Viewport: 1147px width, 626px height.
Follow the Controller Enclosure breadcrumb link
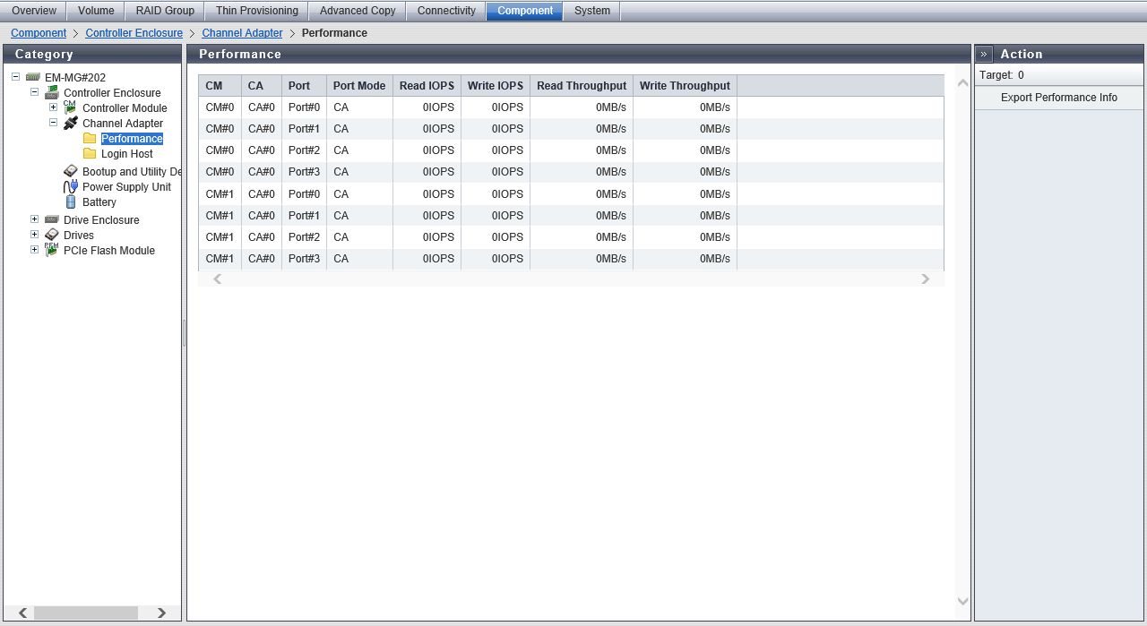[x=134, y=33]
